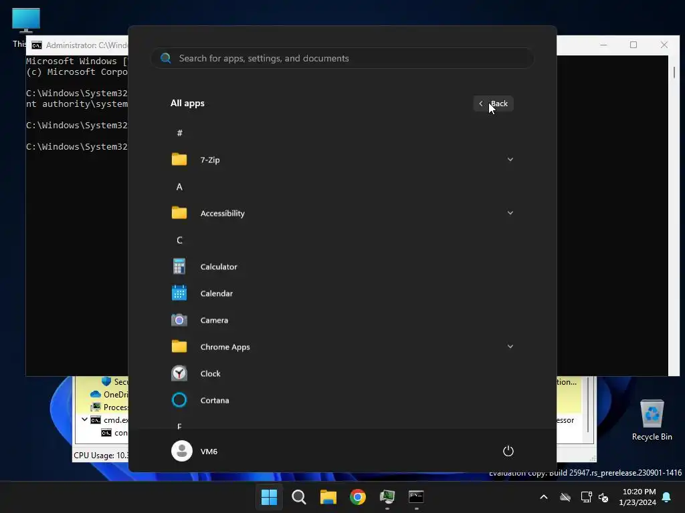This screenshot has height=513, width=685.
Task: Jump to letter index 'A' header
Action: [179, 187]
